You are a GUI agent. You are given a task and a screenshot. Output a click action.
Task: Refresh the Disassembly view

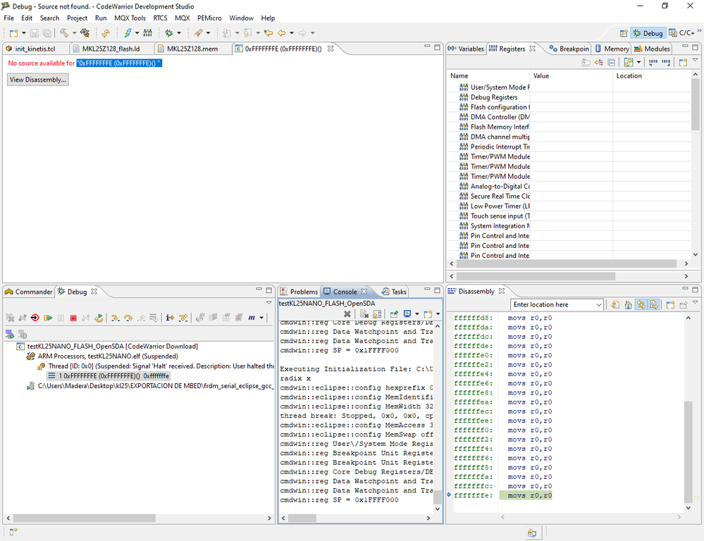pos(615,304)
